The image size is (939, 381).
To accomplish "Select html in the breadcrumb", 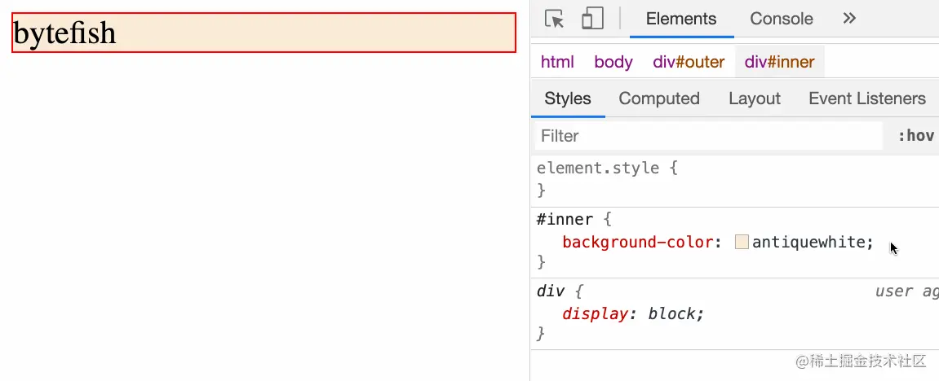I will (557, 62).
